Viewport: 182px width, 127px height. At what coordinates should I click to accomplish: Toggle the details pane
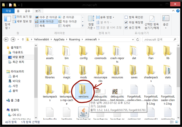coord(22,21)
